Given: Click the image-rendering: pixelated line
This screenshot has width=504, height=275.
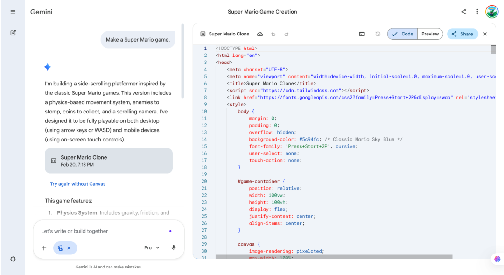Looking at the screenshot, I should pyautogui.click(x=287, y=251).
